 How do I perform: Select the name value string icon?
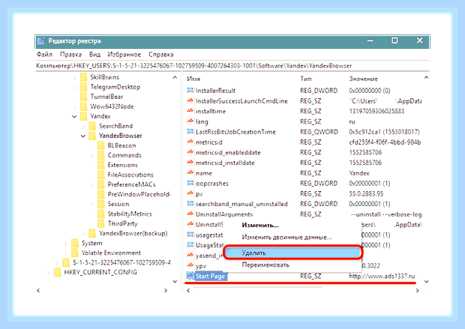pyautogui.click(x=190, y=173)
